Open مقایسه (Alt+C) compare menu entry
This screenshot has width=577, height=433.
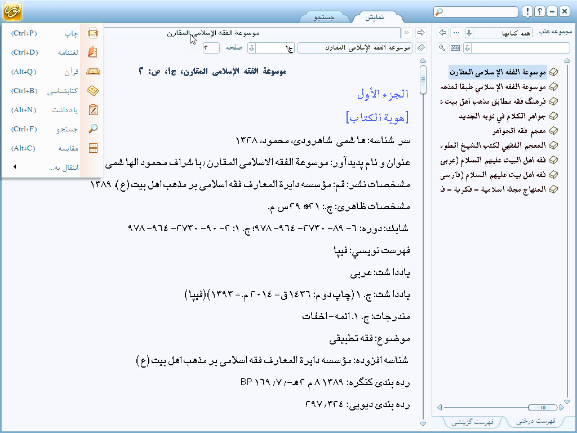point(52,148)
